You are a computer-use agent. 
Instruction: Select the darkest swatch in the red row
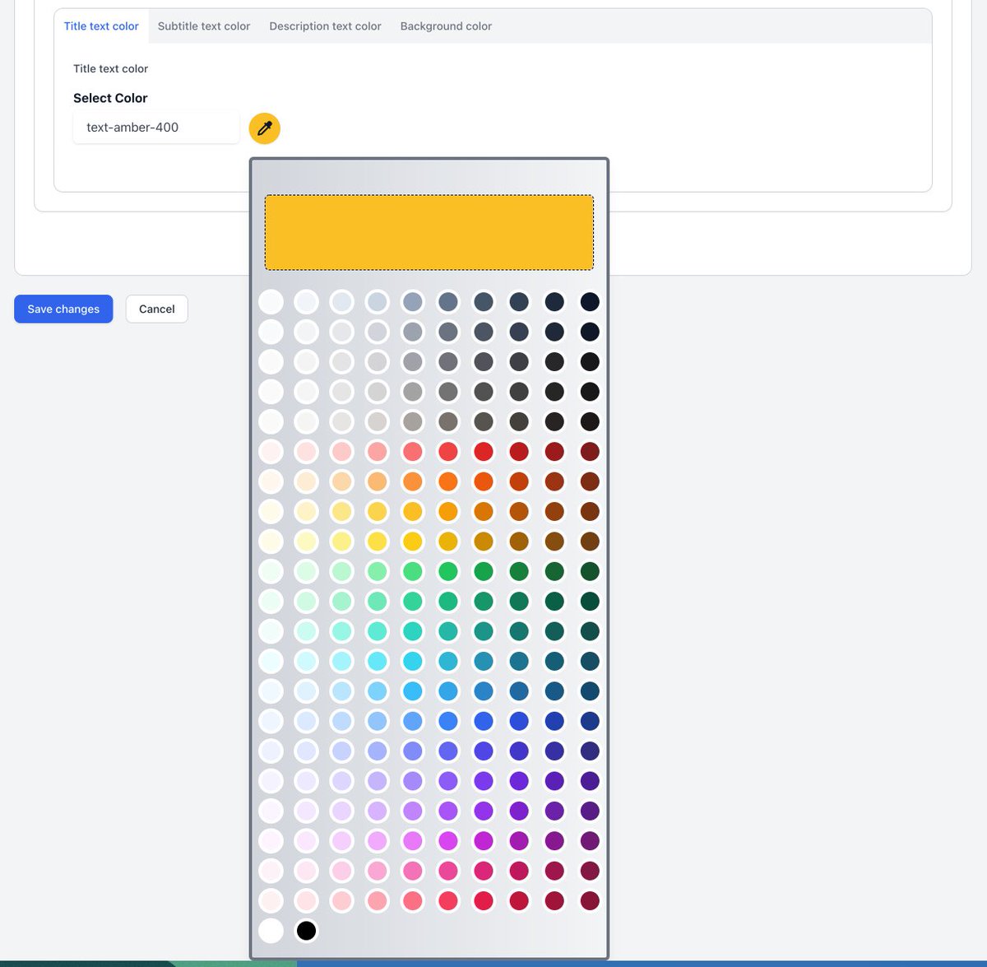click(590, 452)
